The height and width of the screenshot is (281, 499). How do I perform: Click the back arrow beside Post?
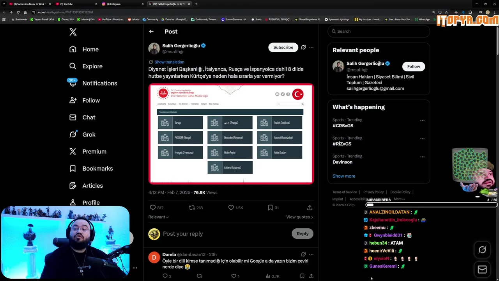[x=151, y=32]
